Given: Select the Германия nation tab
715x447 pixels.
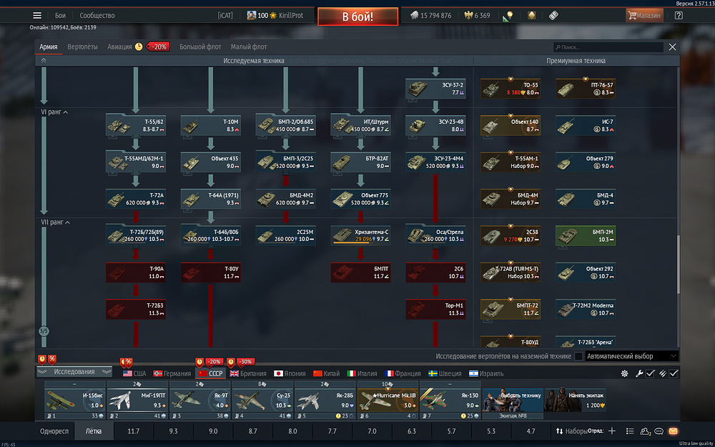Looking at the screenshot, I should (172, 373).
